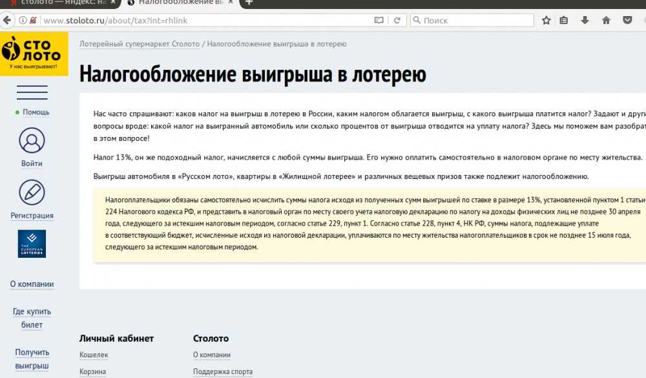Reload the page with the refresh icon
Viewport: 646px width, 378px height.
[x=397, y=20]
